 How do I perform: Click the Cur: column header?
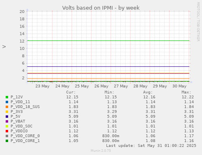[x=71, y=92]
